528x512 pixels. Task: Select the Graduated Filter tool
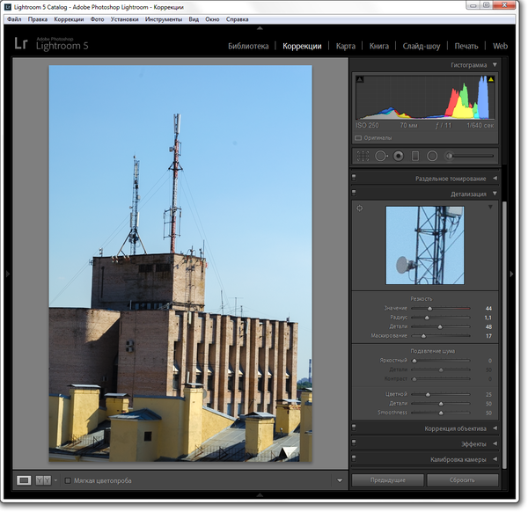415,156
